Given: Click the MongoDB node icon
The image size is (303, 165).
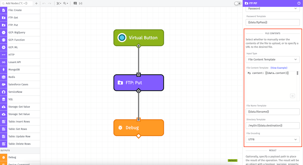Looking at the screenshot, I should coord(4,70).
